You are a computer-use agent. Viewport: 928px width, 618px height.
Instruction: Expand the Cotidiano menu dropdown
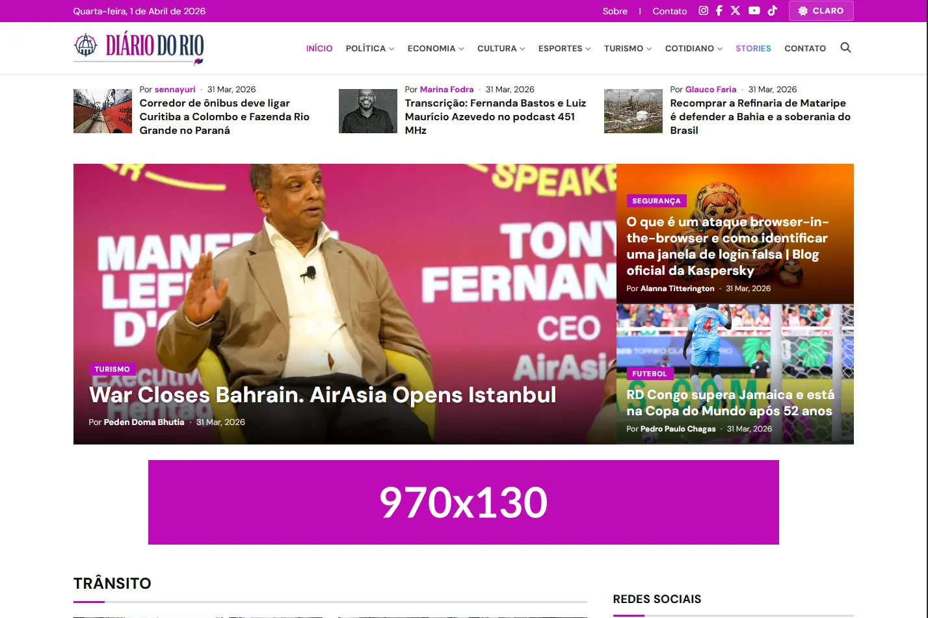tap(694, 48)
